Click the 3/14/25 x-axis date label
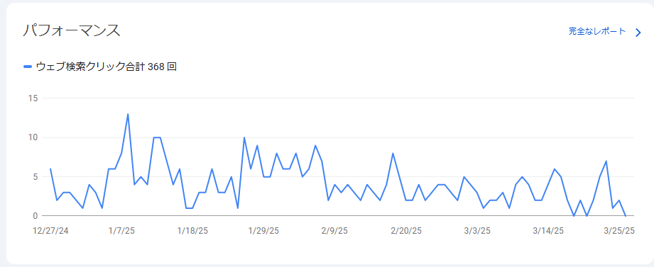The height and width of the screenshot is (267, 654). click(x=548, y=231)
